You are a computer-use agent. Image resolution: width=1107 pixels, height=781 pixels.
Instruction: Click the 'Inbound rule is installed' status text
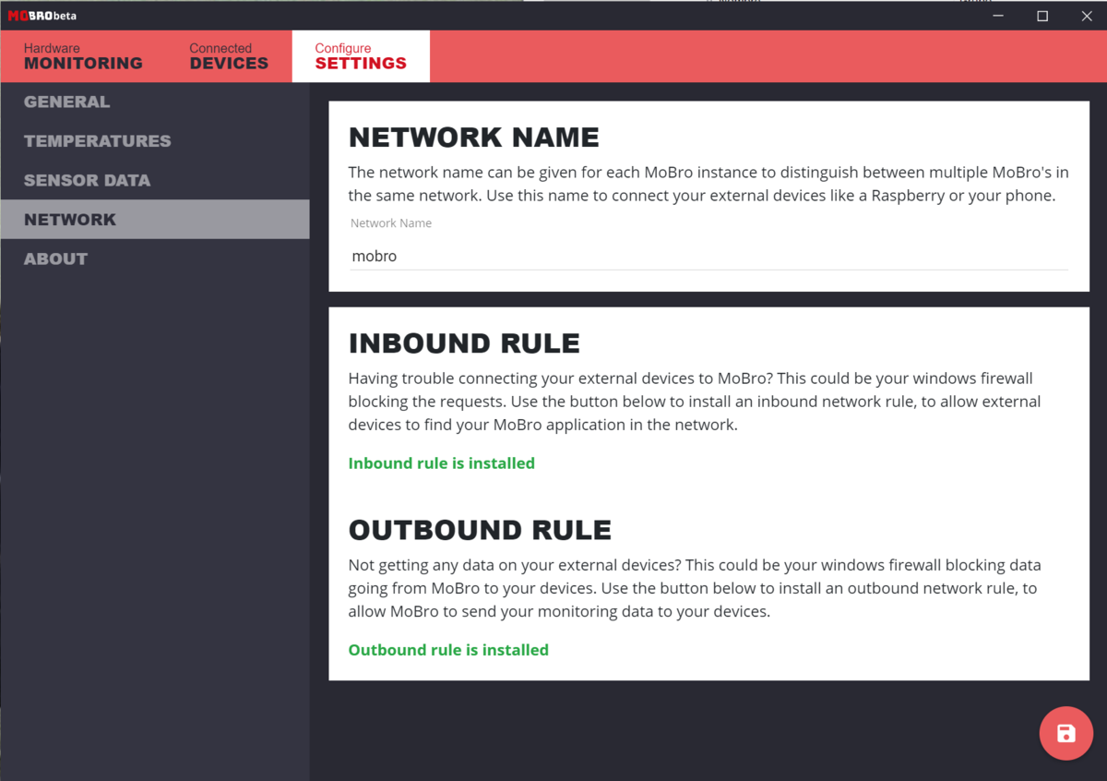442,463
